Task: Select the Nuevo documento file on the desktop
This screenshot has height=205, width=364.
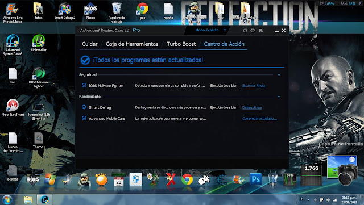Action: coord(13,142)
